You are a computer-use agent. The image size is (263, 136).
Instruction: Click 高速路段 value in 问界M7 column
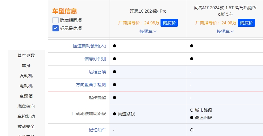point(203,118)
